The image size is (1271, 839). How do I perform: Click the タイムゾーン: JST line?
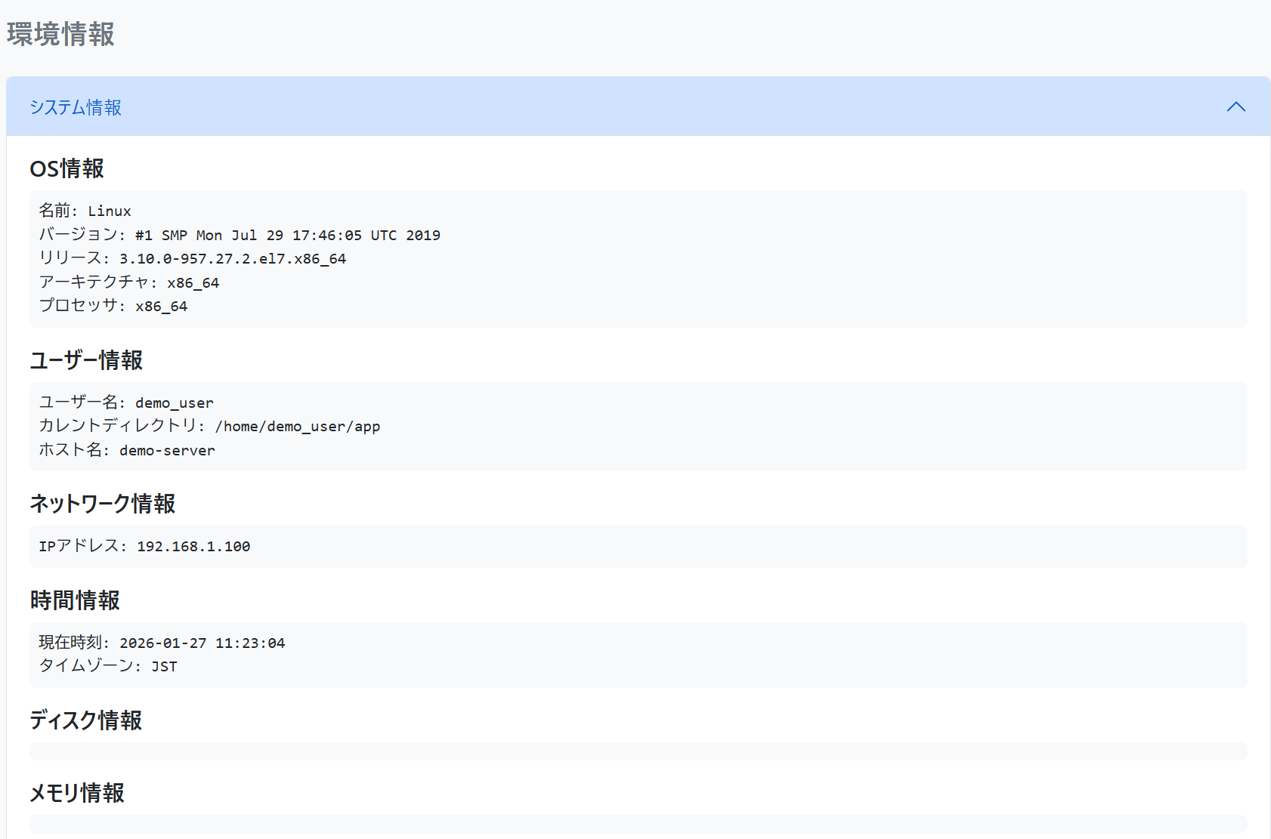tap(108, 666)
